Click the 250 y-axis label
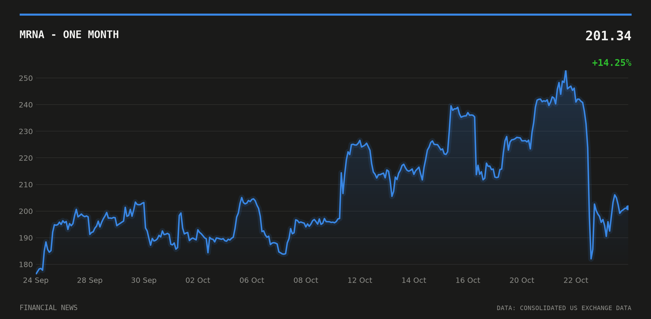The image size is (651, 319). point(26,78)
